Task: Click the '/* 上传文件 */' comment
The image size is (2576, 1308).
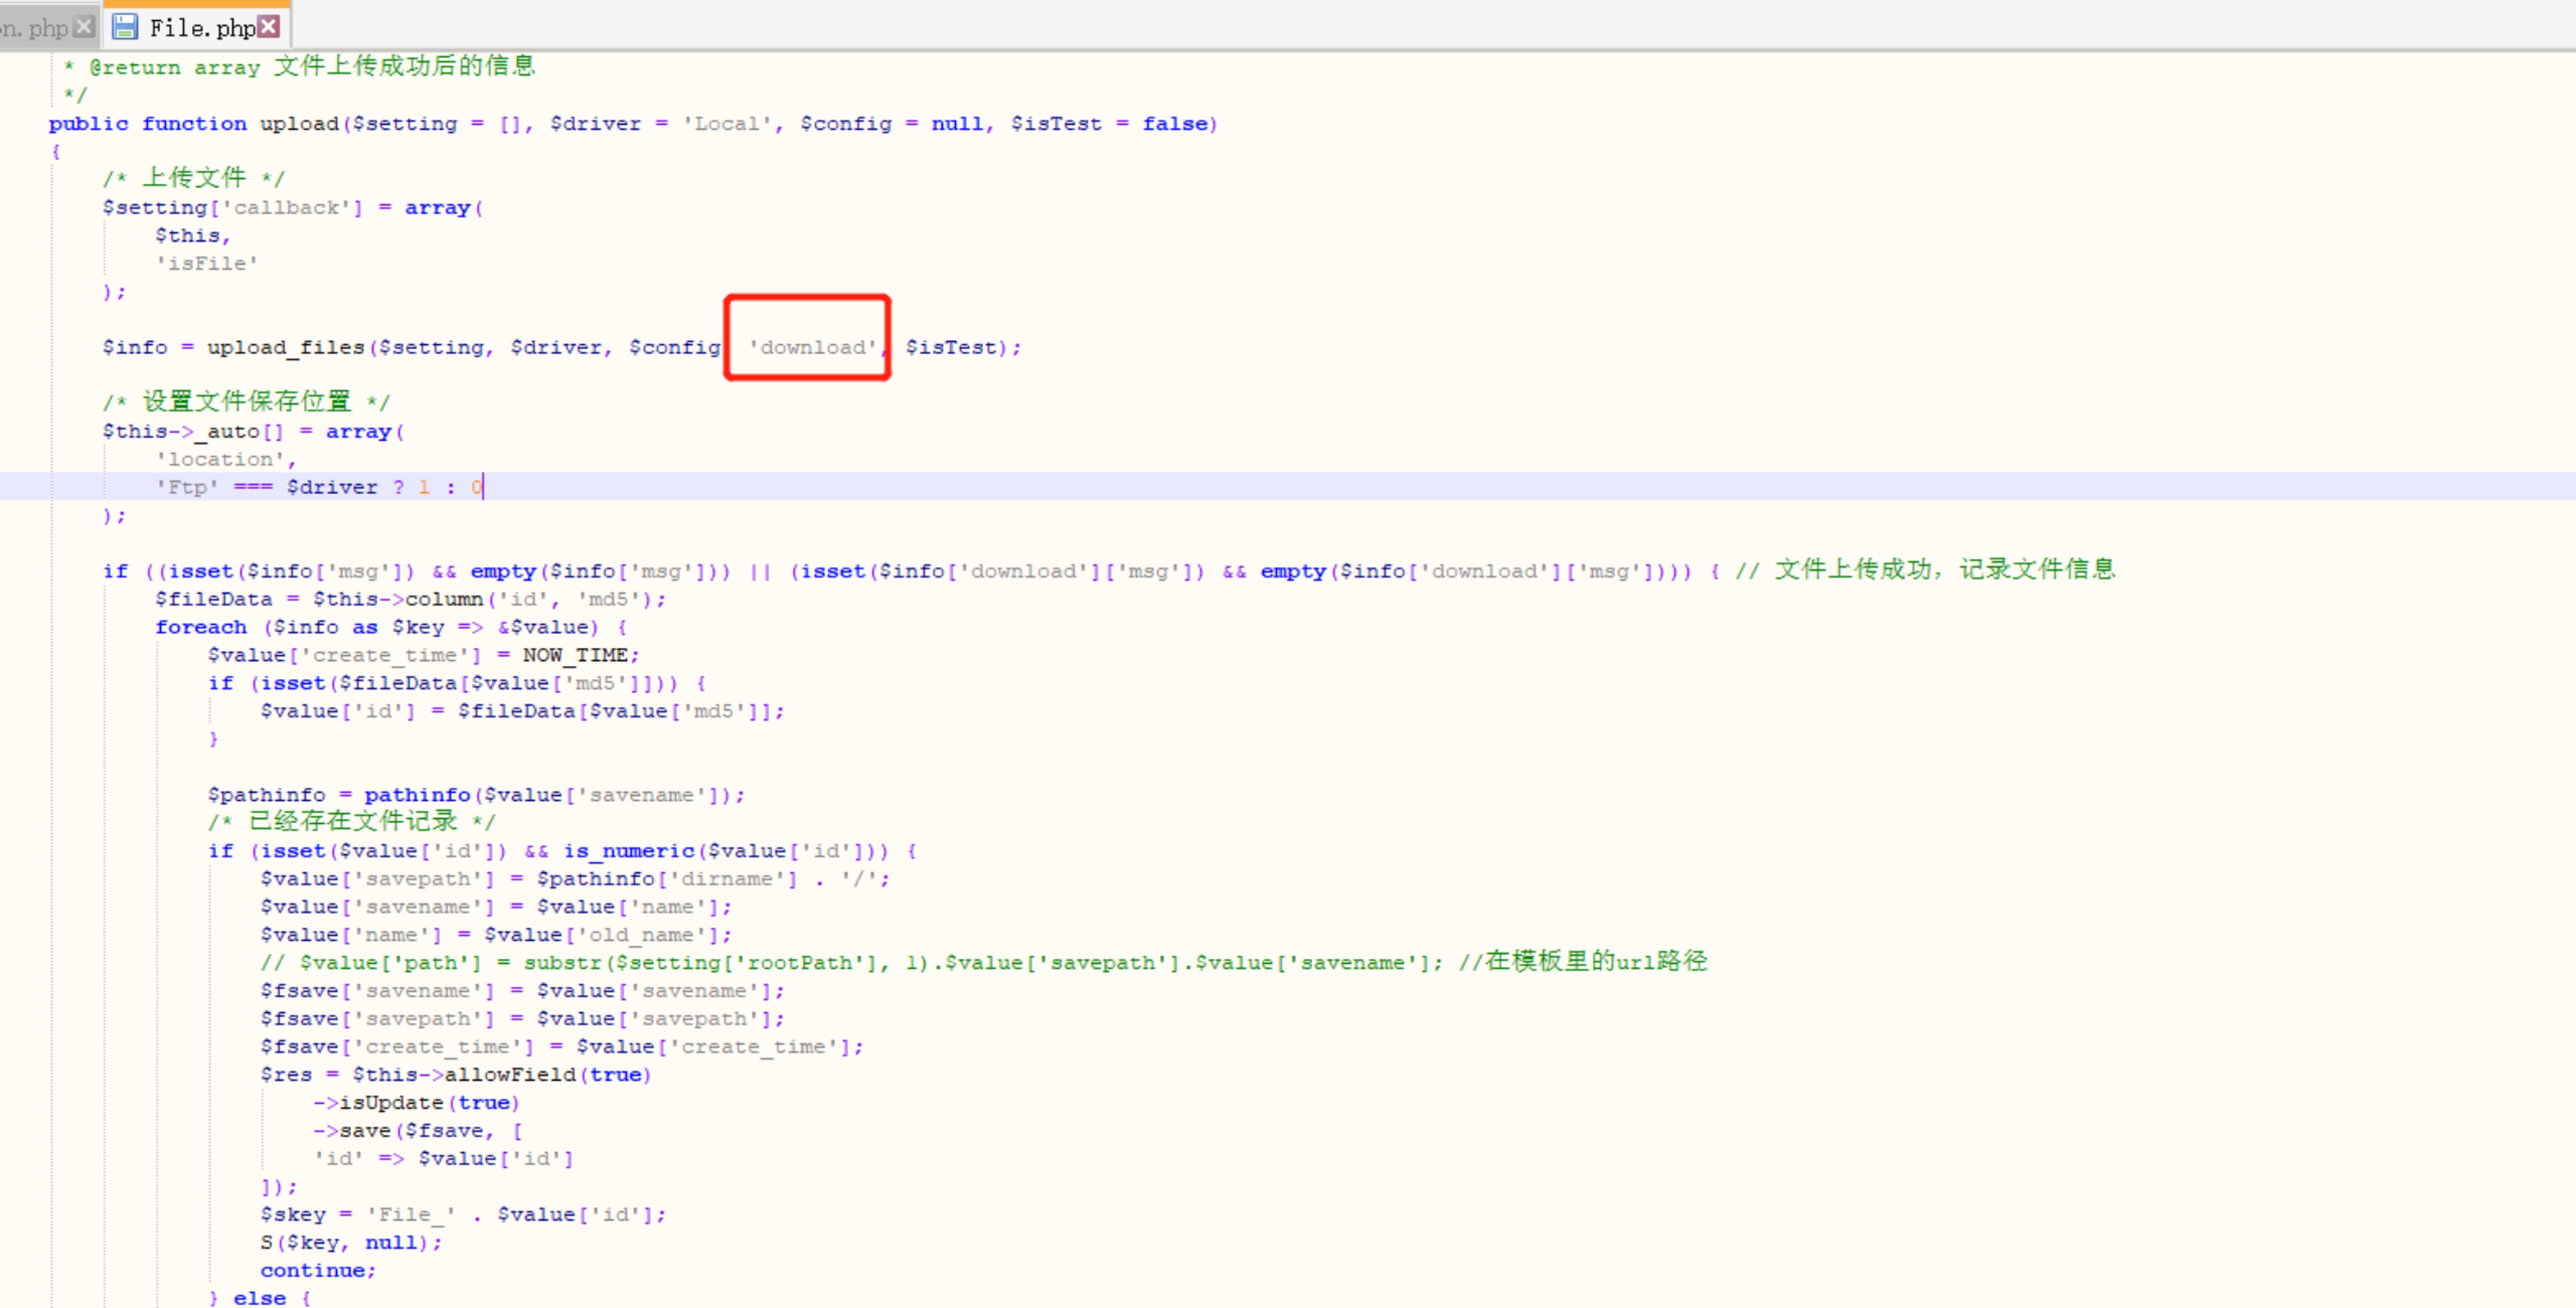Action: [193, 178]
